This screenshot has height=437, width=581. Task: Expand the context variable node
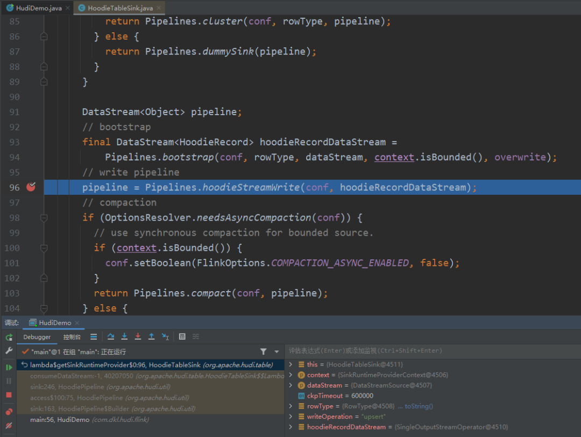(x=291, y=375)
